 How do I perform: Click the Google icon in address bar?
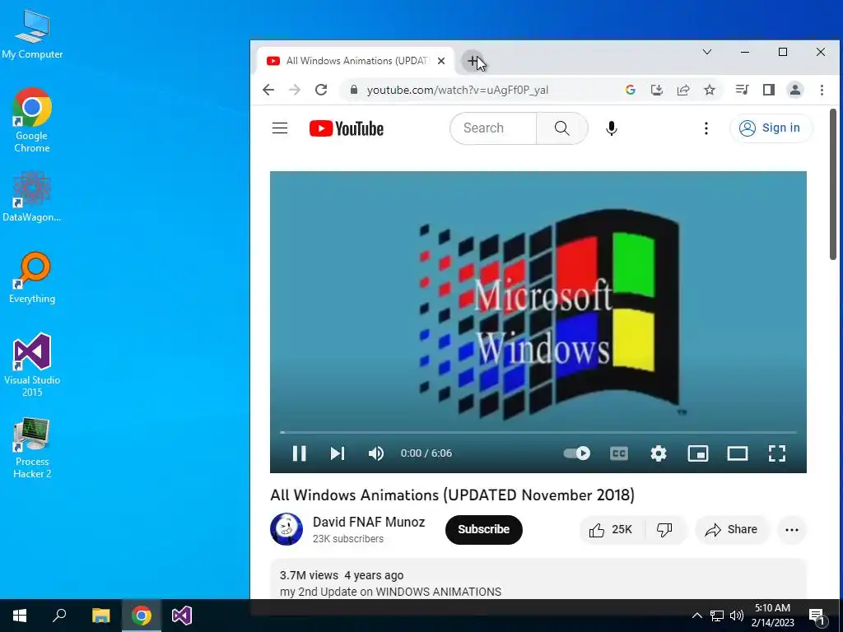631,90
